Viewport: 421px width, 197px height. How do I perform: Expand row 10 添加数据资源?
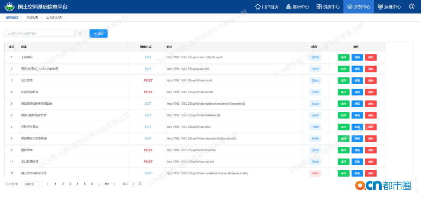(x=344, y=162)
